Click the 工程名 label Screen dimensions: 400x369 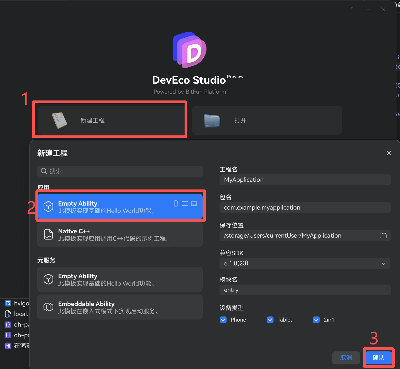click(x=229, y=169)
